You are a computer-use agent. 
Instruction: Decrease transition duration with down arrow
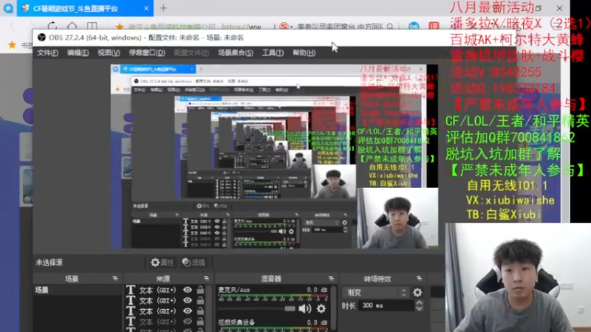click(419, 308)
